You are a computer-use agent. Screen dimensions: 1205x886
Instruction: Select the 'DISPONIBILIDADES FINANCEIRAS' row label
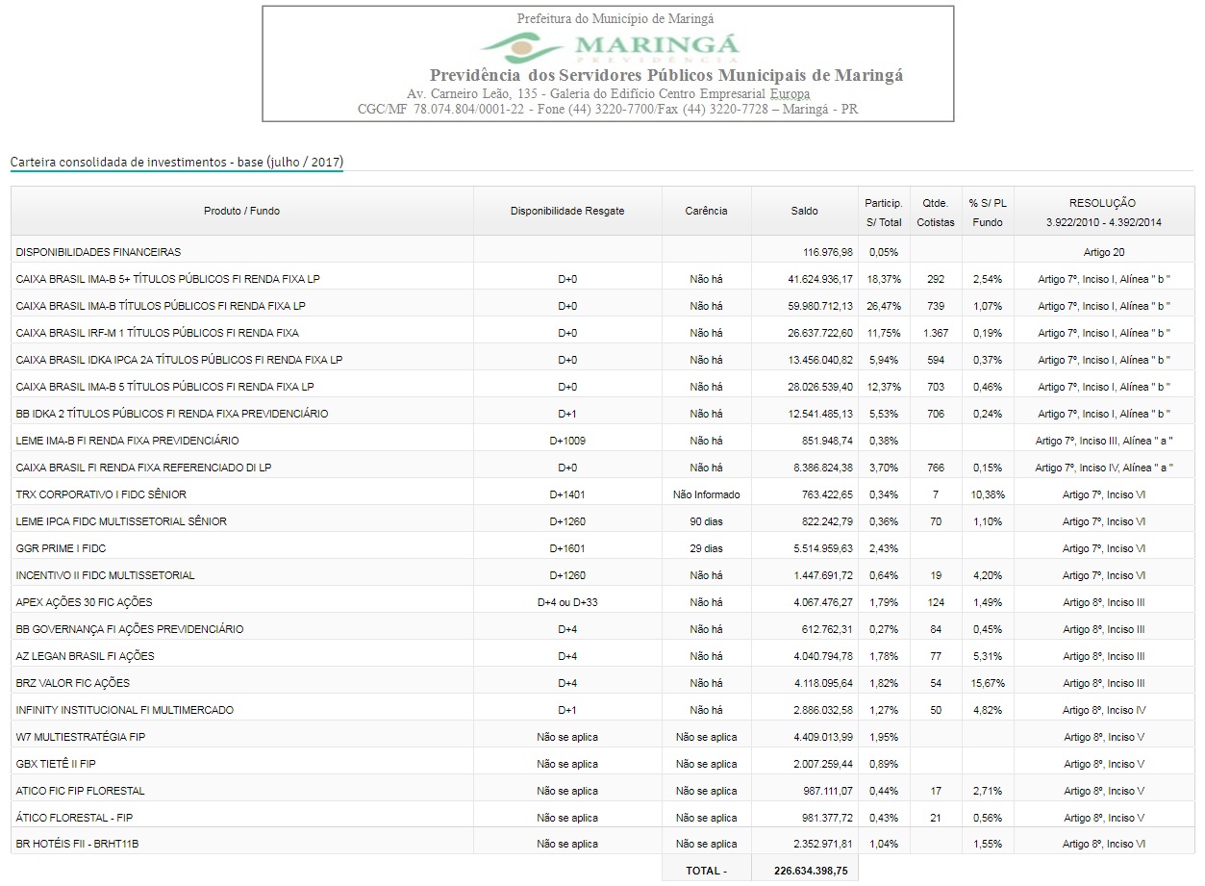click(x=98, y=252)
